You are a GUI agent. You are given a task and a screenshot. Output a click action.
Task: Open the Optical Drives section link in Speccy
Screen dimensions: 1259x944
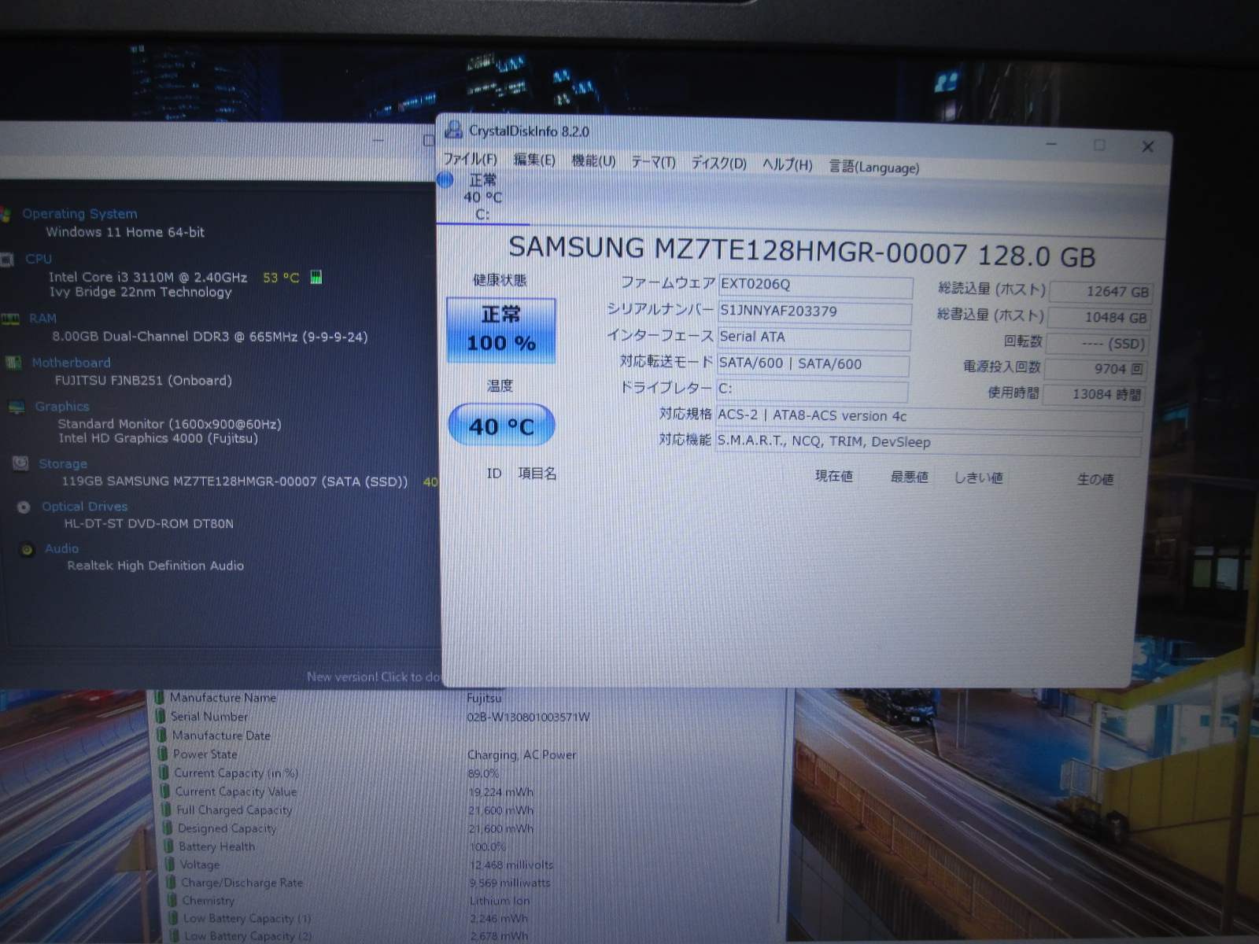pos(85,507)
